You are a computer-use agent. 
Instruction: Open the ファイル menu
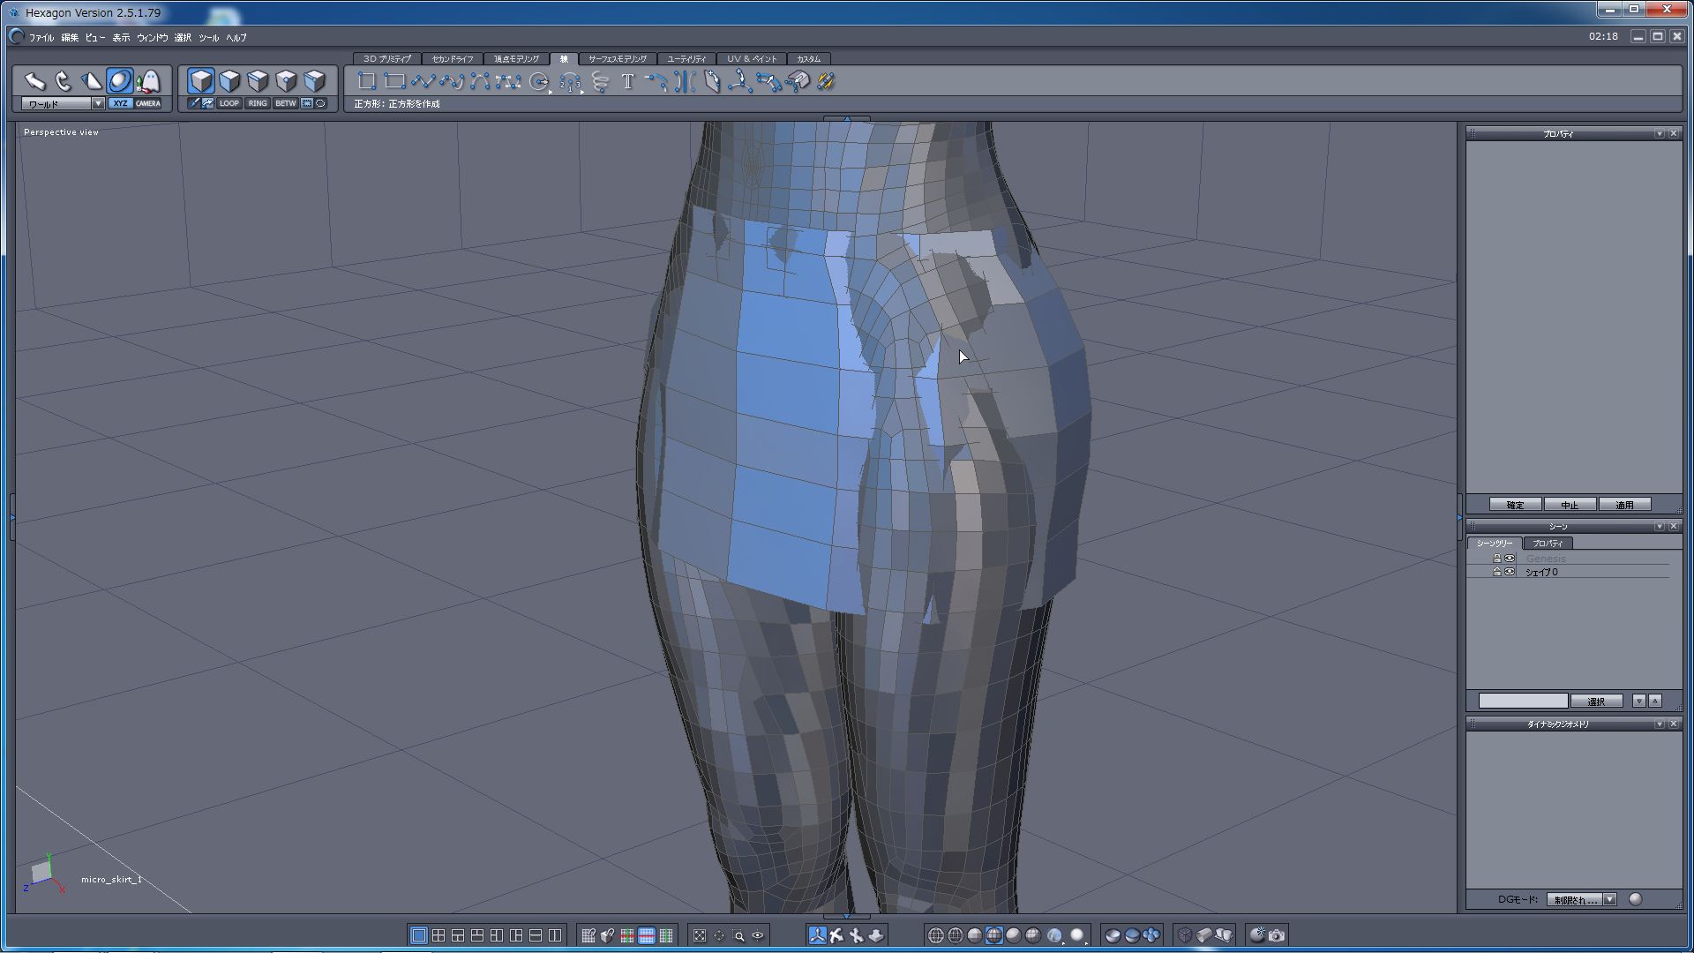[x=41, y=38]
